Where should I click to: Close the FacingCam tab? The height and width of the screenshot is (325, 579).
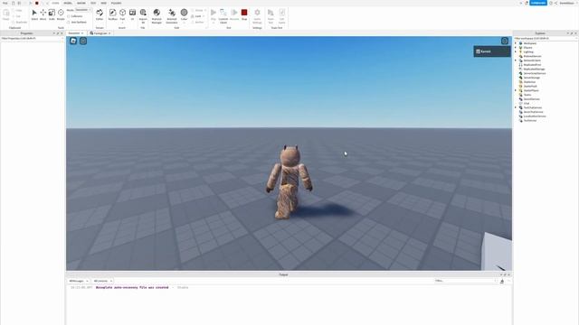pos(109,33)
